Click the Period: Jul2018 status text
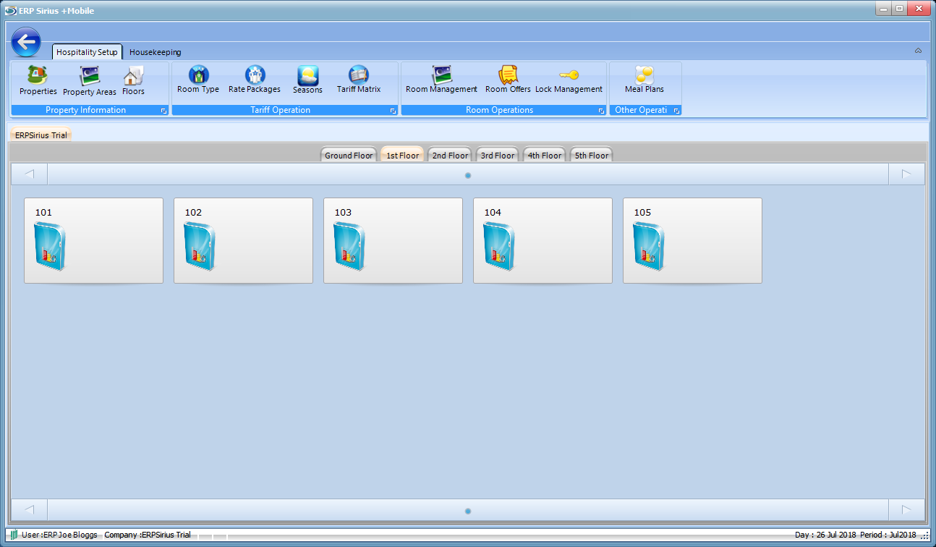This screenshot has height=547, width=936. point(888,535)
